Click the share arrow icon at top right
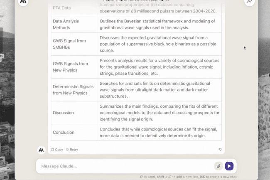270x180 pixels. [249, 2]
